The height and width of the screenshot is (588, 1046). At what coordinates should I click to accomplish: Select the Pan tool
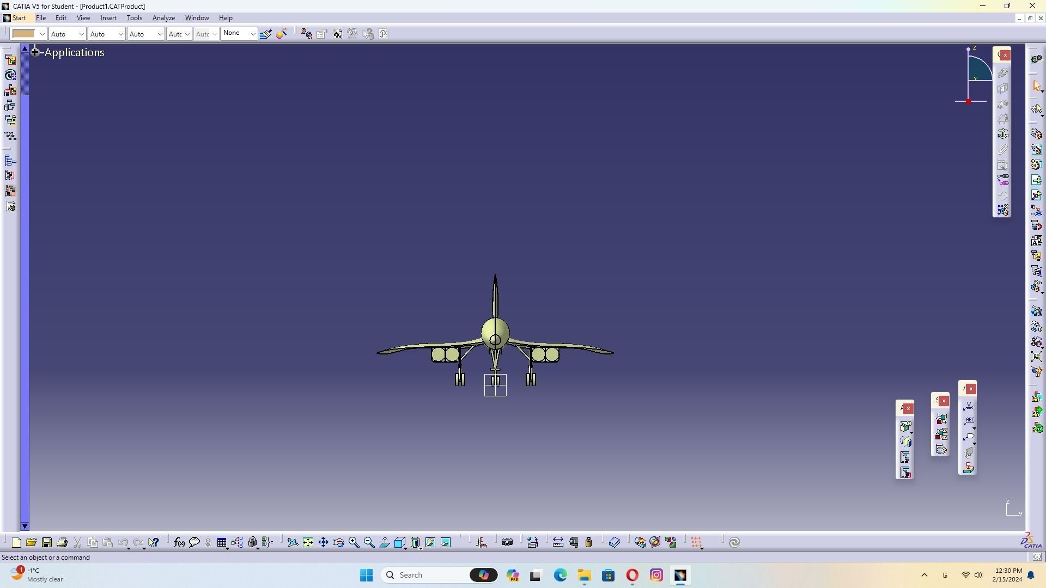[324, 542]
